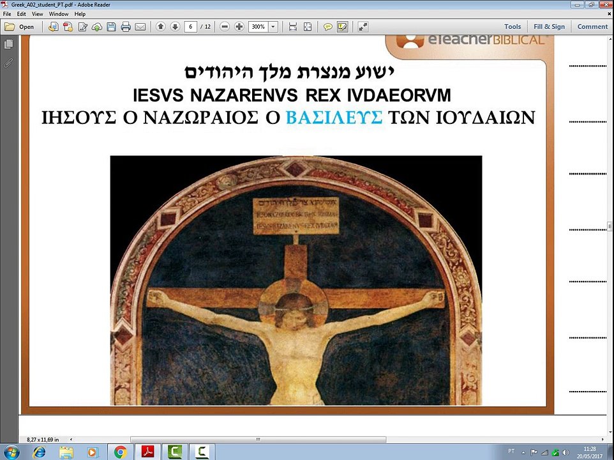Open the Fill & Sign pane
Viewport: 614px width, 460px height.
click(549, 27)
